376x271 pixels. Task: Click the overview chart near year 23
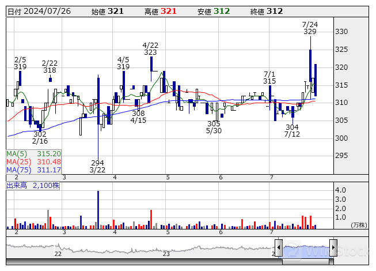click(x=166, y=249)
